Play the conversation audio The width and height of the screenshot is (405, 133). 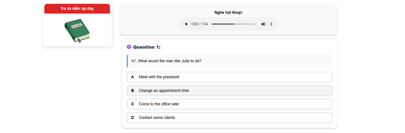pos(186,24)
